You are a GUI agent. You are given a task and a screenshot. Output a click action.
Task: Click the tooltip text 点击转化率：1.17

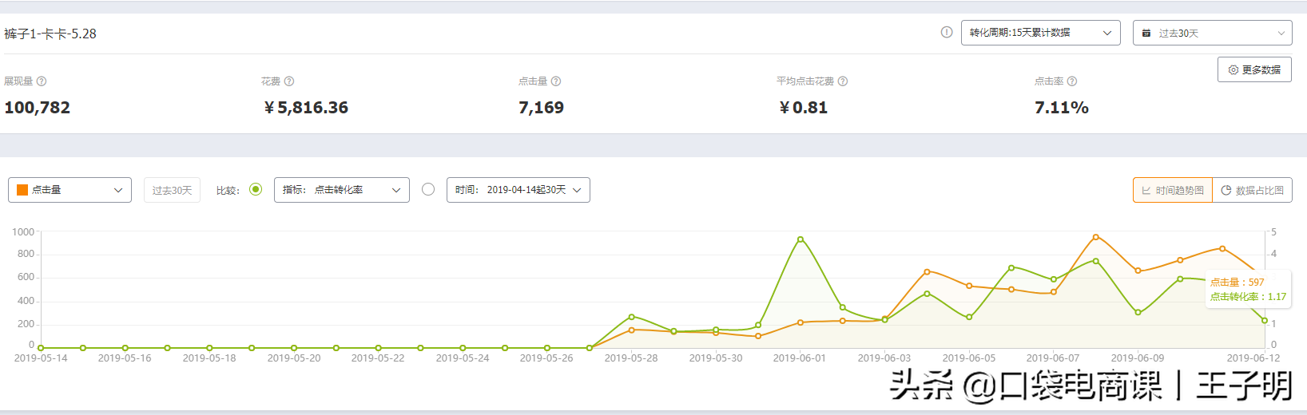point(1248,297)
